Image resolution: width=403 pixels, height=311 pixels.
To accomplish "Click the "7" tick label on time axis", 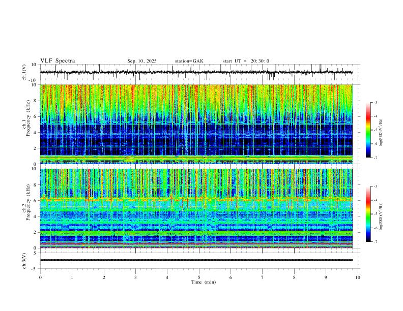I will (263, 277).
